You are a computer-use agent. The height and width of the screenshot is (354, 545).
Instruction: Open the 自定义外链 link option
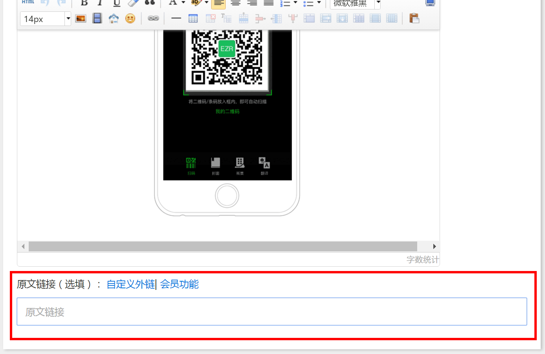(131, 284)
